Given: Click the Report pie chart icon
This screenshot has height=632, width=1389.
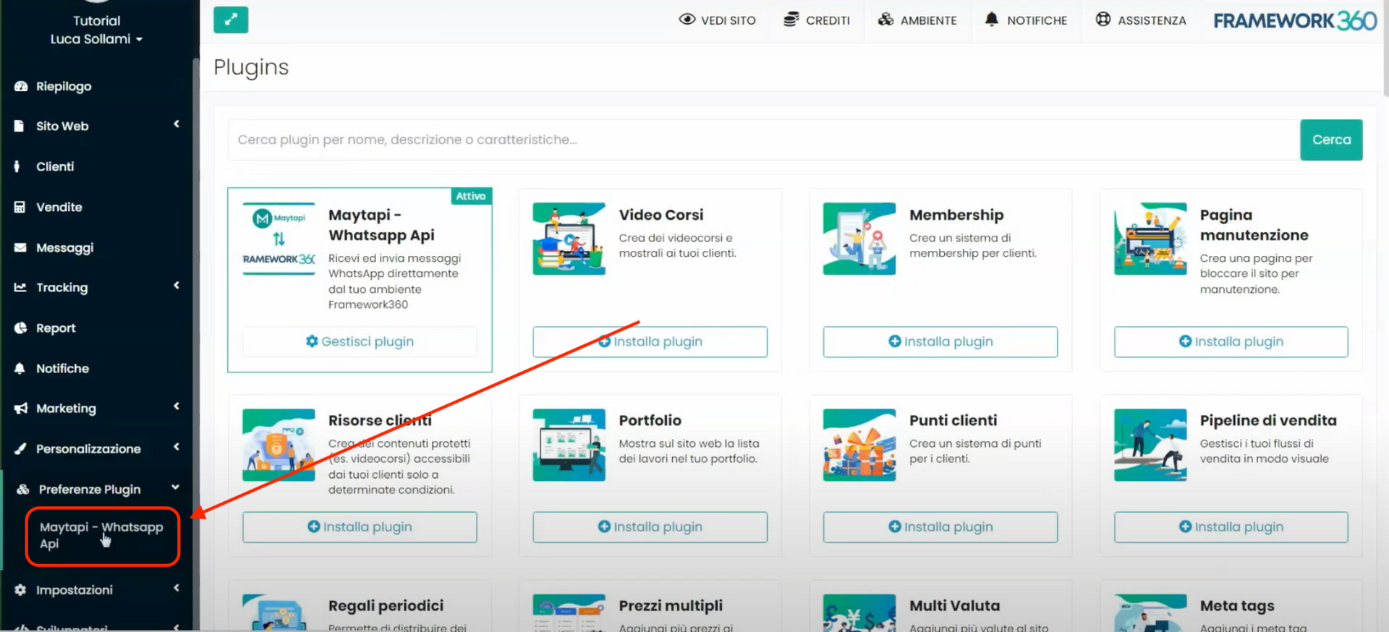Looking at the screenshot, I should click(x=20, y=328).
